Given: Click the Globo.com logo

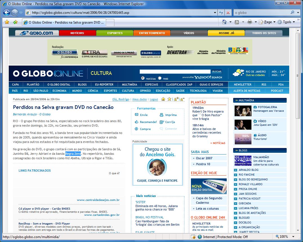Looking at the screenshot, I should click(x=37, y=33).
